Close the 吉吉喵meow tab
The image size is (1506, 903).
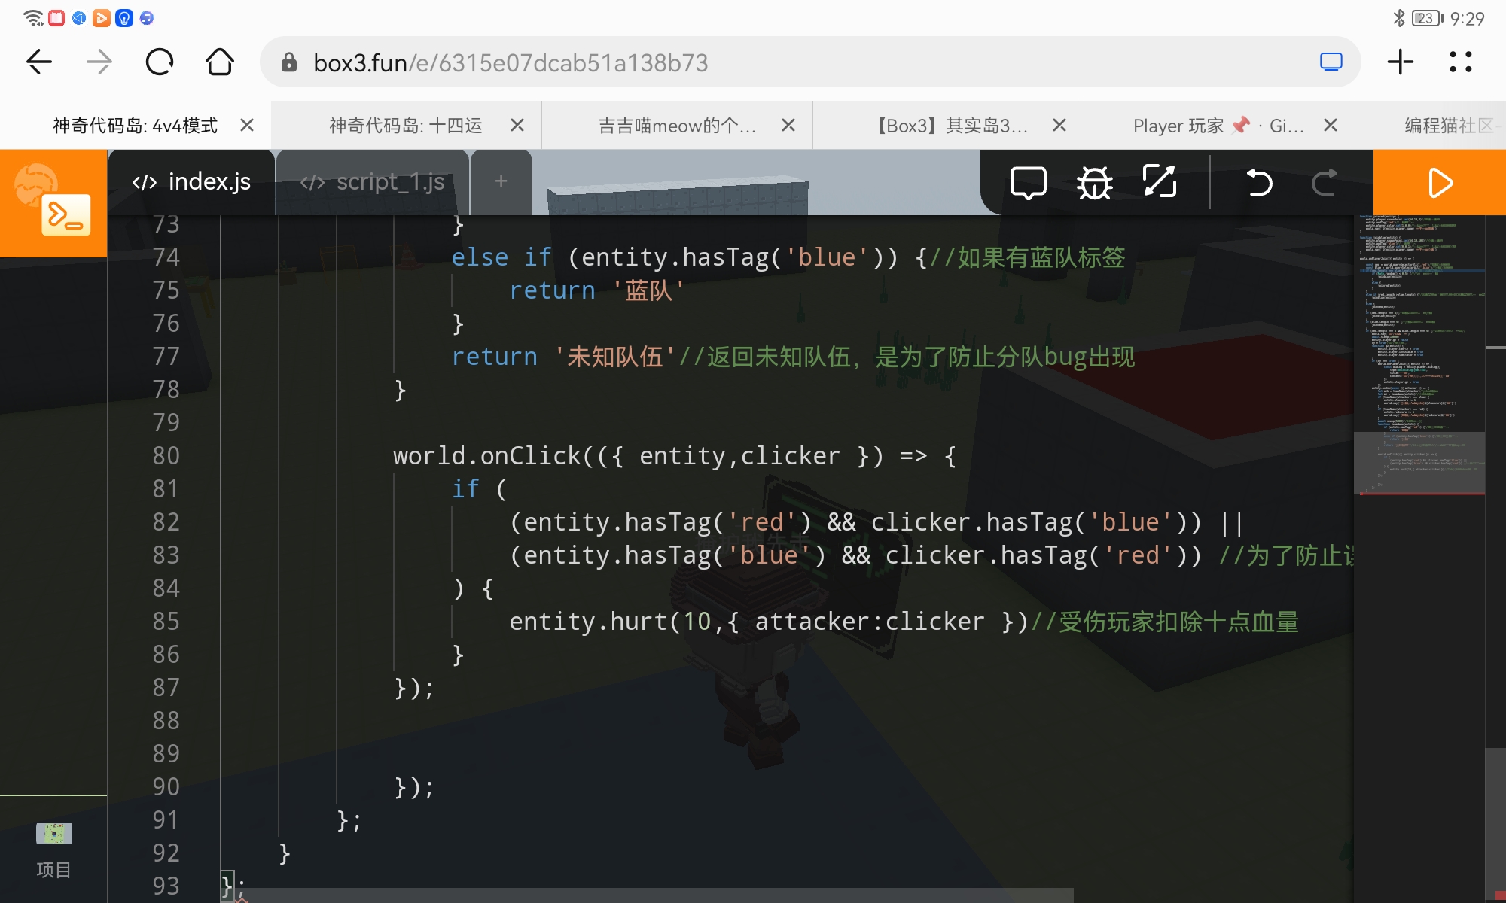[x=788, y=126]
